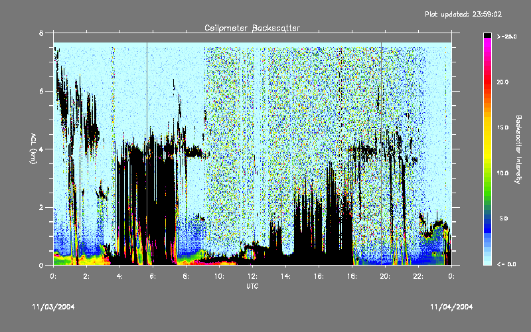Click the light cyan bottom of colorbar
Image resolution: width=531 pixels, height=332 pixels.
(487, 262)
